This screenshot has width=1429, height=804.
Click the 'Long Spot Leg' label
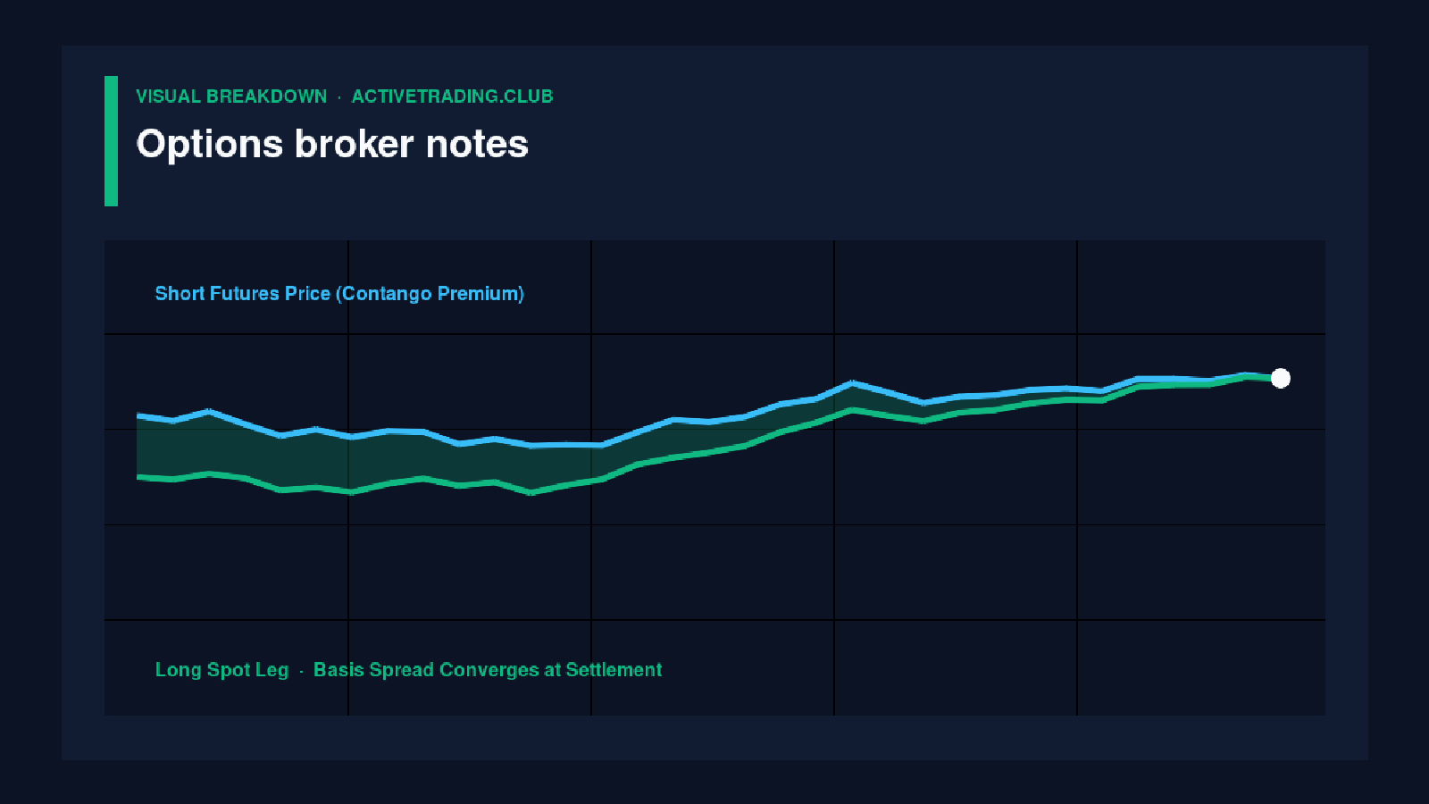[x=222, y=670]
